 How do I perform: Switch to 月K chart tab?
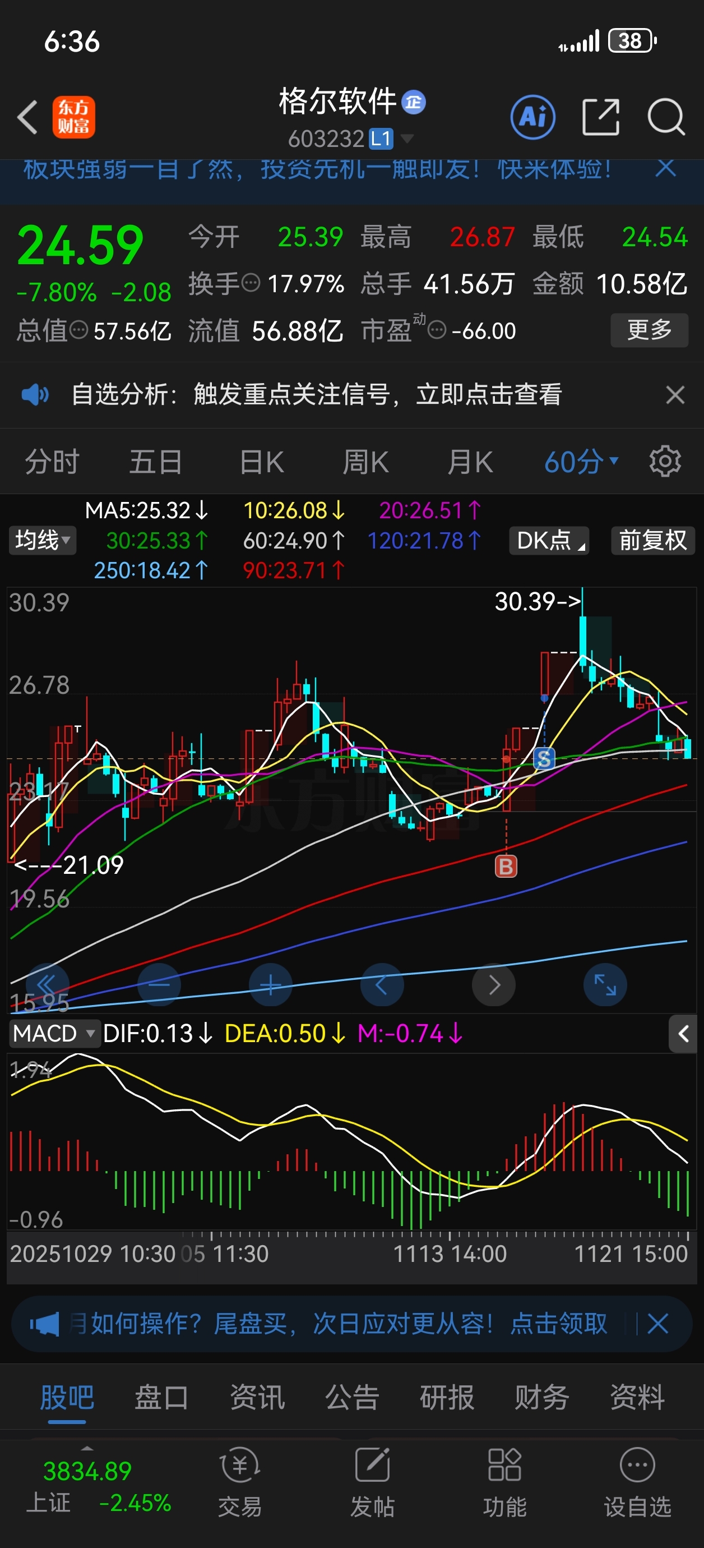point(470,462)
